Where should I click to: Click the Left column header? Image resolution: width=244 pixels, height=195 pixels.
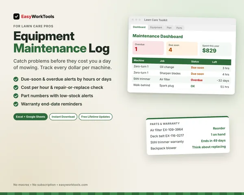click(x=214, y=62)
